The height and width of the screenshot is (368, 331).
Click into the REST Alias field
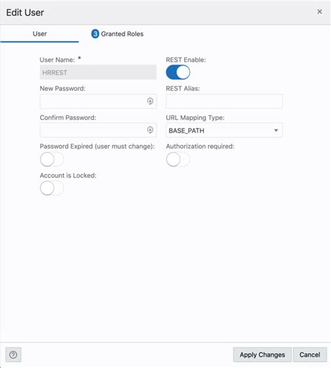pos(224,101)
